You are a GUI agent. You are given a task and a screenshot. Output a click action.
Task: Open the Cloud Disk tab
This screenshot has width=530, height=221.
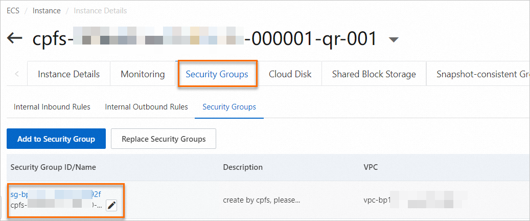tap(290, 74)
